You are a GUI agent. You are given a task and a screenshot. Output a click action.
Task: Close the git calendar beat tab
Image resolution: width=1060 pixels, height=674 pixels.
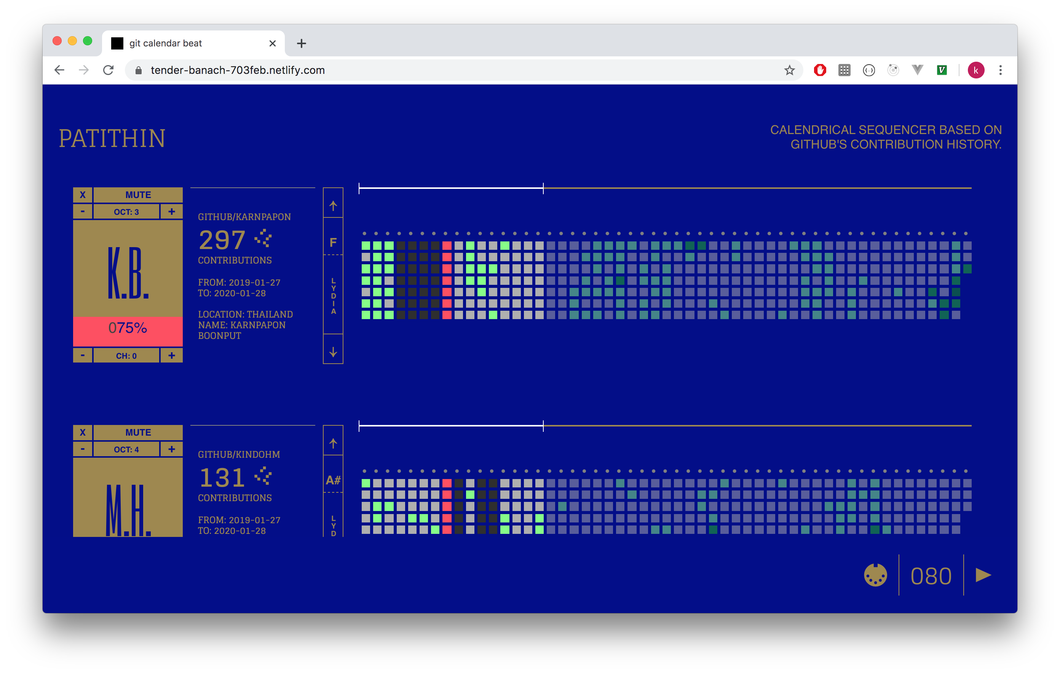(273, 43)
